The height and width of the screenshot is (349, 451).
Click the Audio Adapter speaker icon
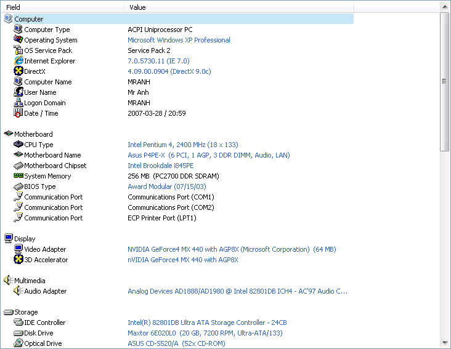point(18,291)
